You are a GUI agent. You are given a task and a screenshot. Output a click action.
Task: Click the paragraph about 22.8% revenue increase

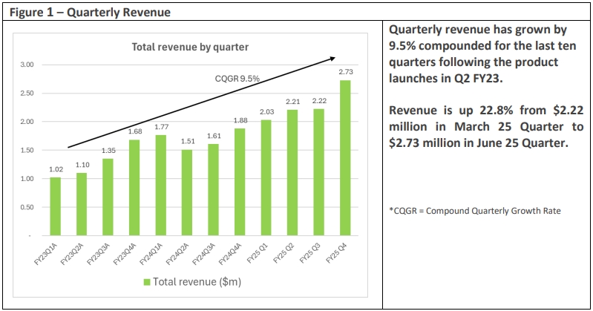point(486,126)
